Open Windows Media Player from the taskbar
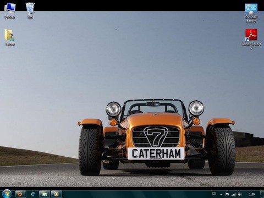Viewport: 264px width, 198px height. click(x=56, y=194)
